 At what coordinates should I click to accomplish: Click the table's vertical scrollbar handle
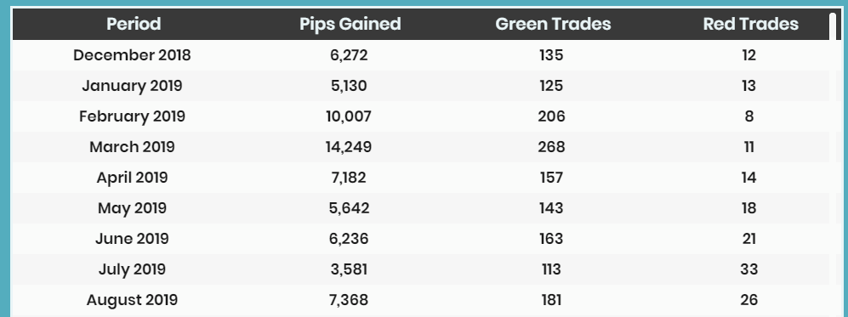[x=833, y=26]
